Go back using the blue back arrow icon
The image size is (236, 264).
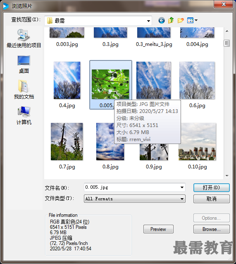tap(162, 21)
